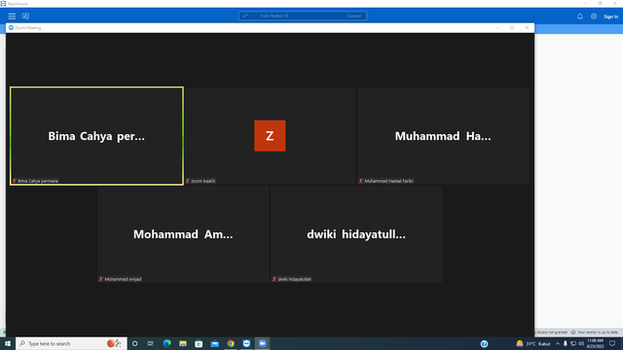
Task: Open File Explorer from taskbar
Action: 183,343
